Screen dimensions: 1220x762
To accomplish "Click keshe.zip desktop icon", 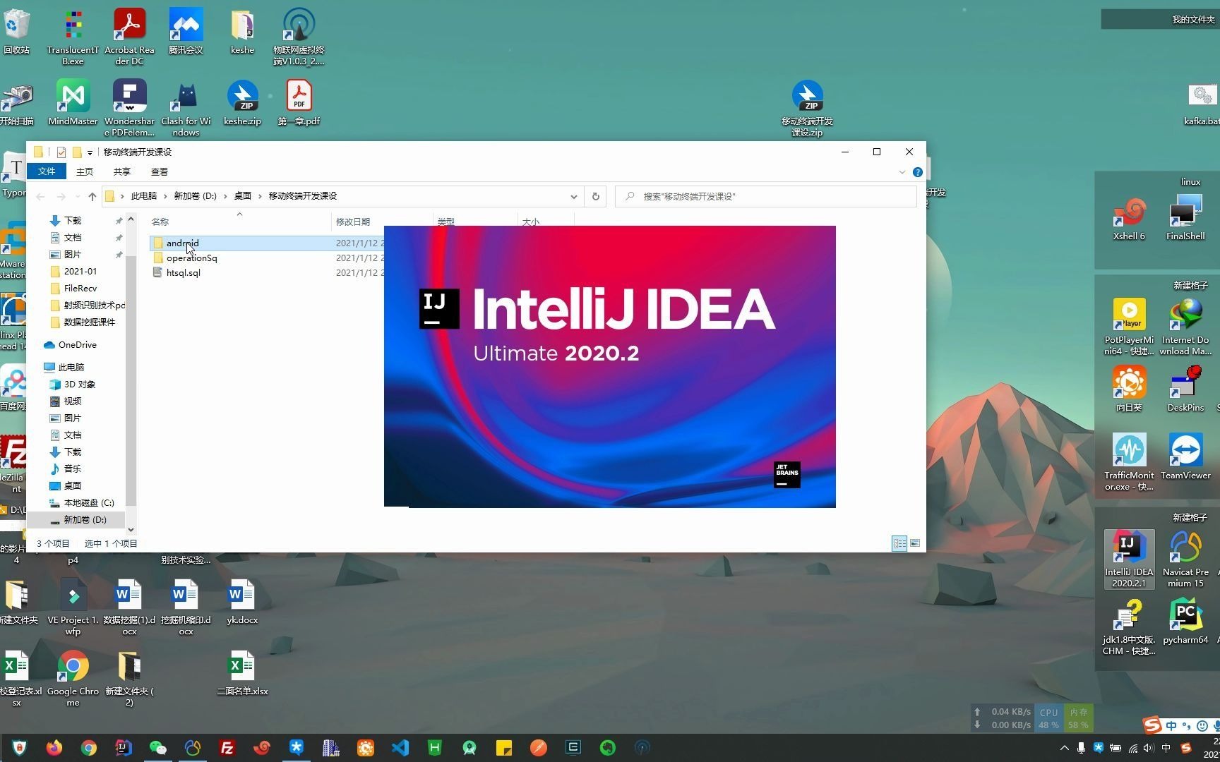I will [242, 103].
